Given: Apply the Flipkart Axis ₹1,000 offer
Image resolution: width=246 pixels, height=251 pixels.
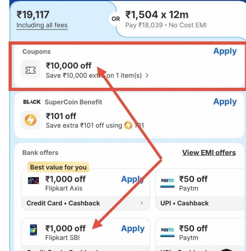Looking at the screenshot, I should tap(133, 179).
